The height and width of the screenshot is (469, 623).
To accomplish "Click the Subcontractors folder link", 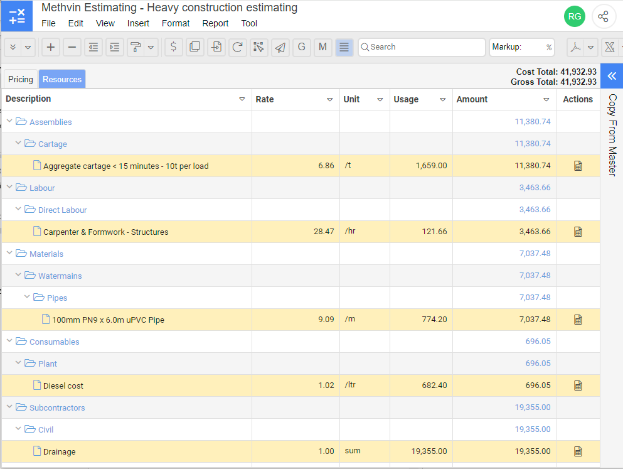I will (x=57, y=407).
